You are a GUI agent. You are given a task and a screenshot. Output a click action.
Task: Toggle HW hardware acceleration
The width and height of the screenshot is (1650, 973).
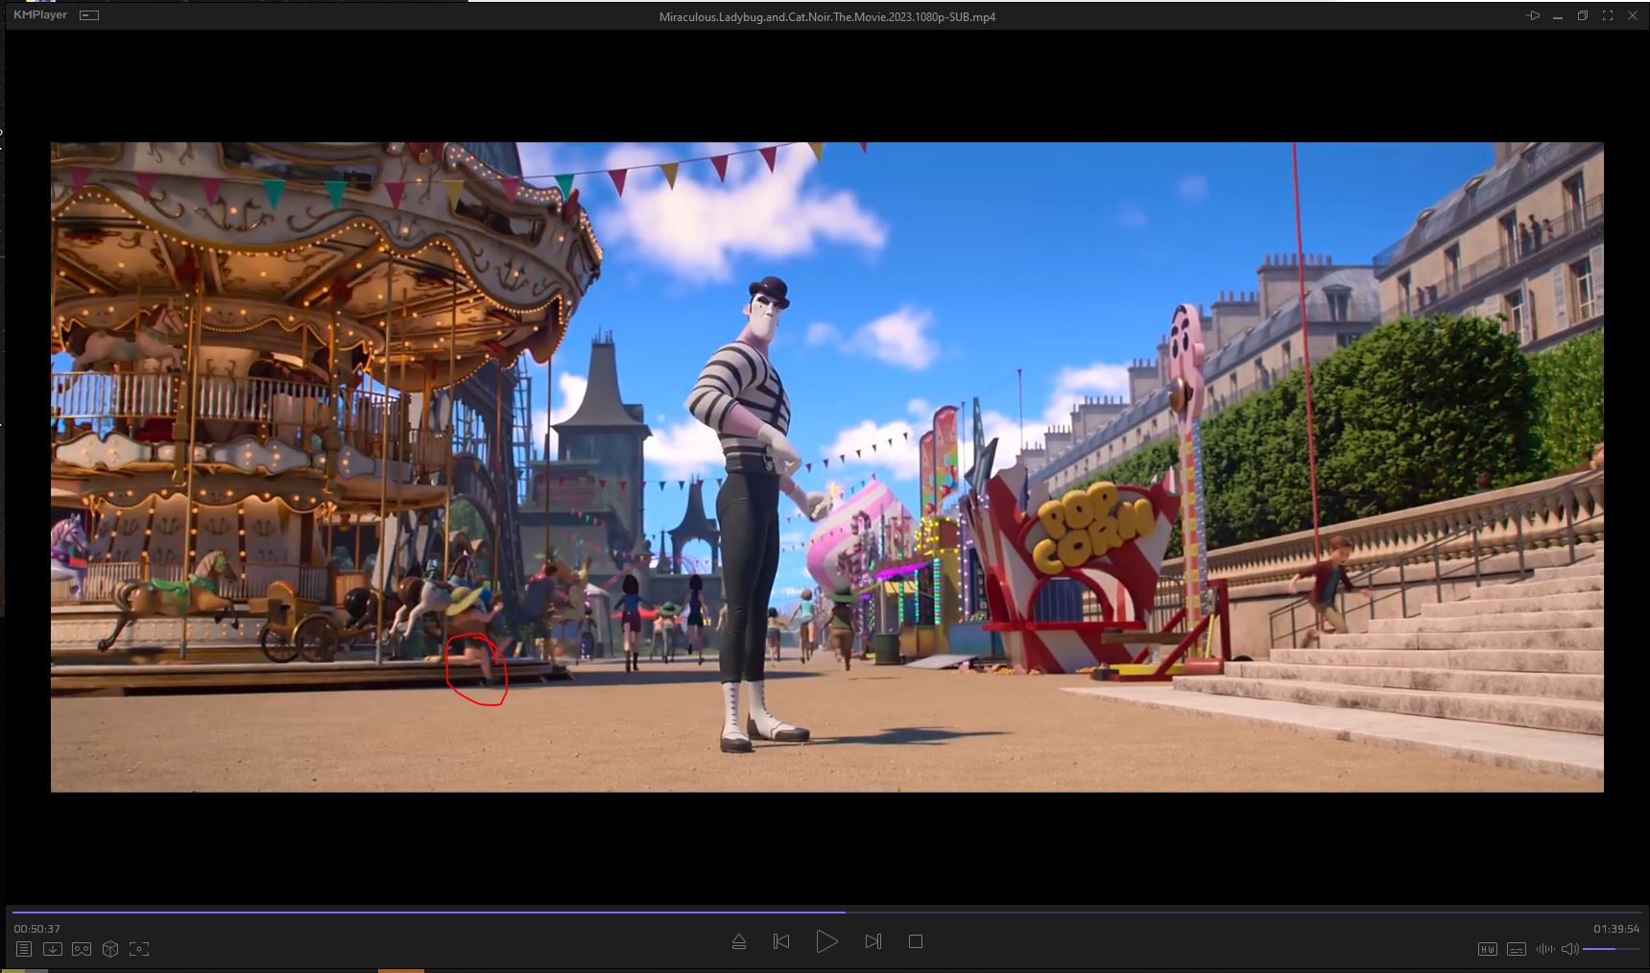1487,949
